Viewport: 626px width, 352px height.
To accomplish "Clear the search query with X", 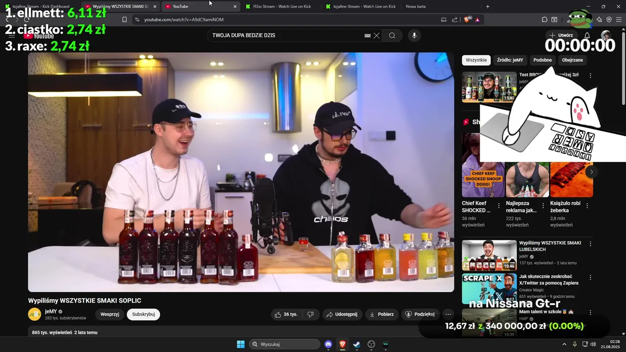I will click(x=377, y=35).
